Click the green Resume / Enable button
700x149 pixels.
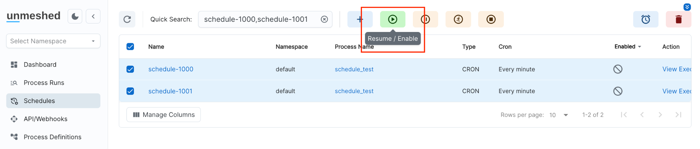click(392, 19)
